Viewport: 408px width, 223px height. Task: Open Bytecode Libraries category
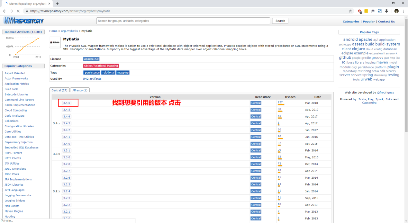click(16, 94)
